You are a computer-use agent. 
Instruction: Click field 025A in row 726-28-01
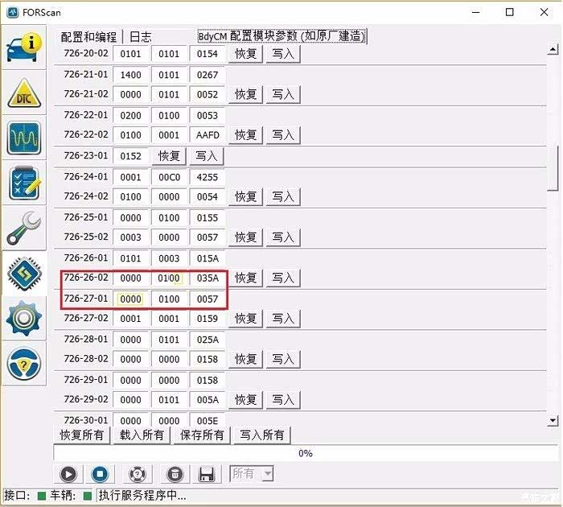pos(208,340)
